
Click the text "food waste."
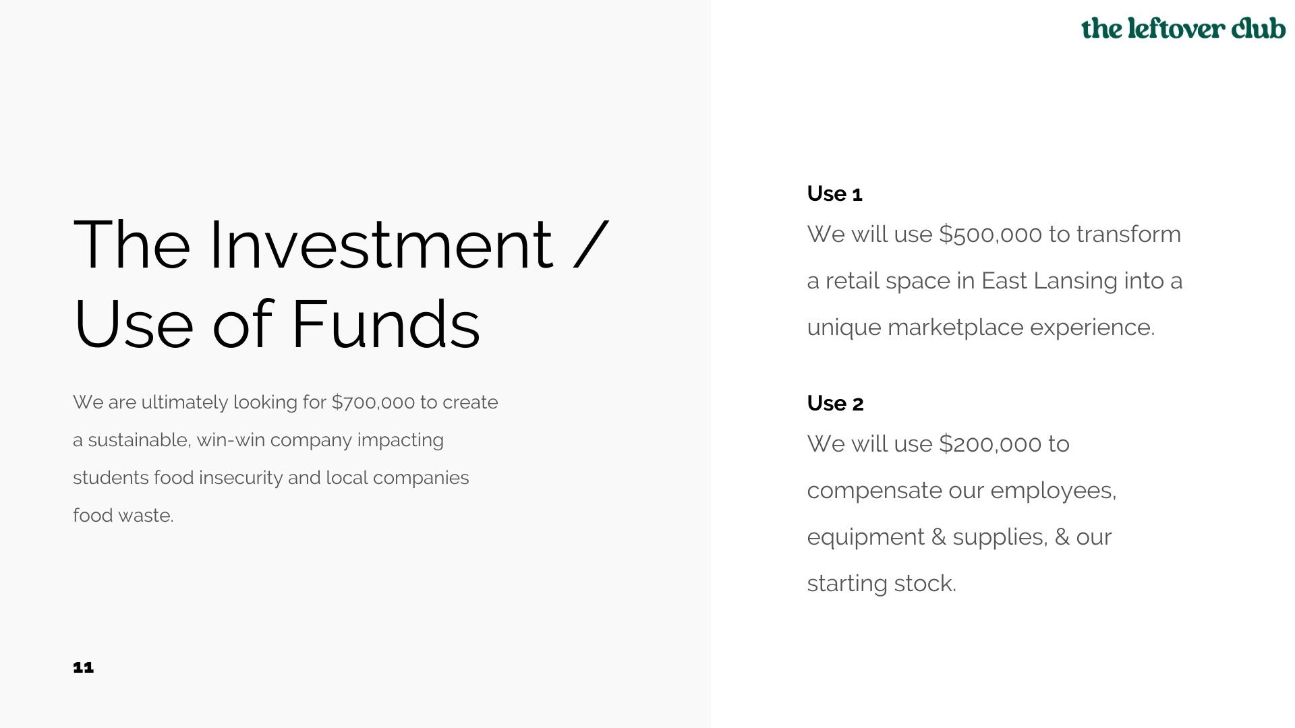(x=123, y=516)
